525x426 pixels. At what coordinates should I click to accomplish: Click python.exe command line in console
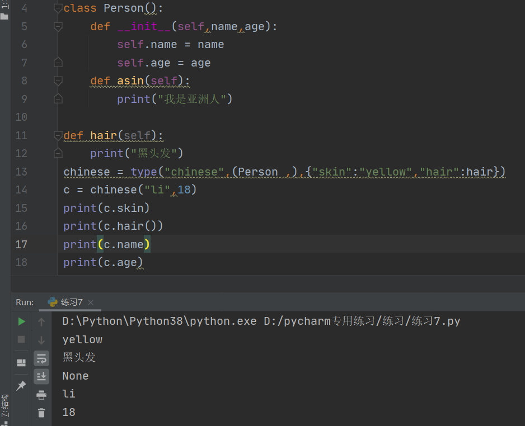pos(261,321)
